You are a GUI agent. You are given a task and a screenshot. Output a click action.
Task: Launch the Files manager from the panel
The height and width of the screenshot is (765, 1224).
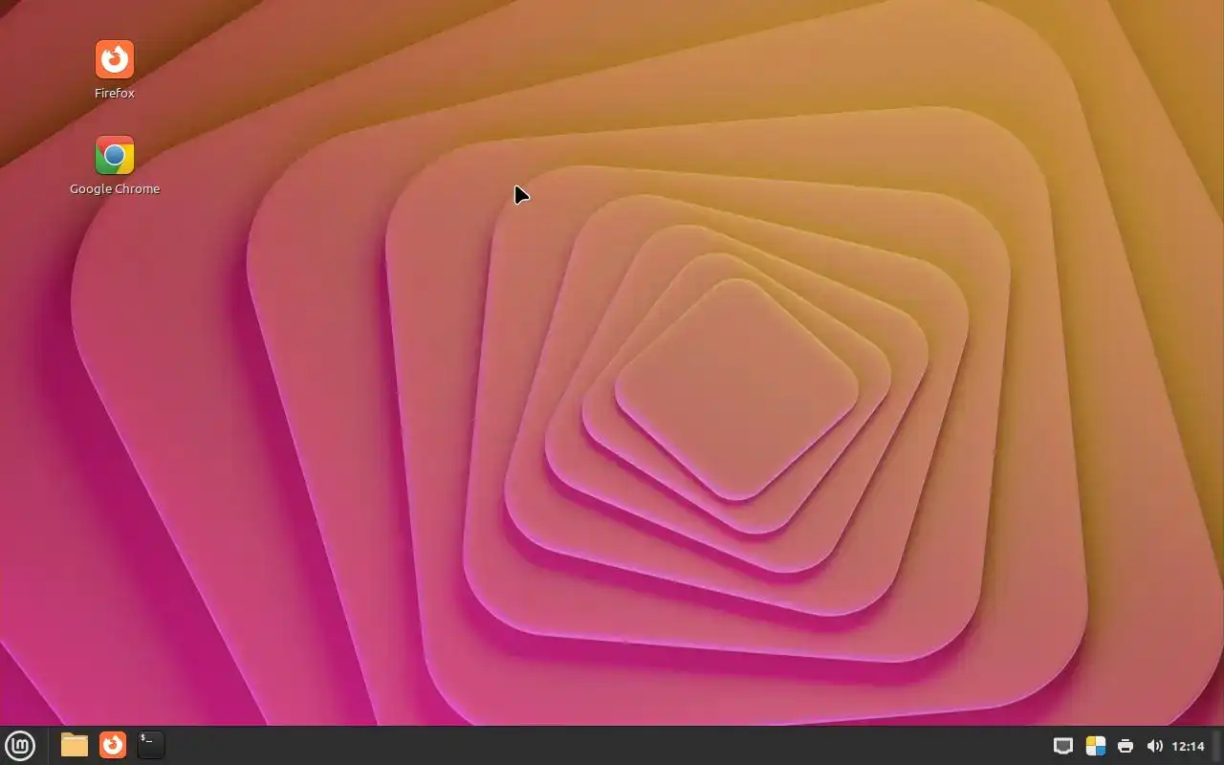(75, 745)
